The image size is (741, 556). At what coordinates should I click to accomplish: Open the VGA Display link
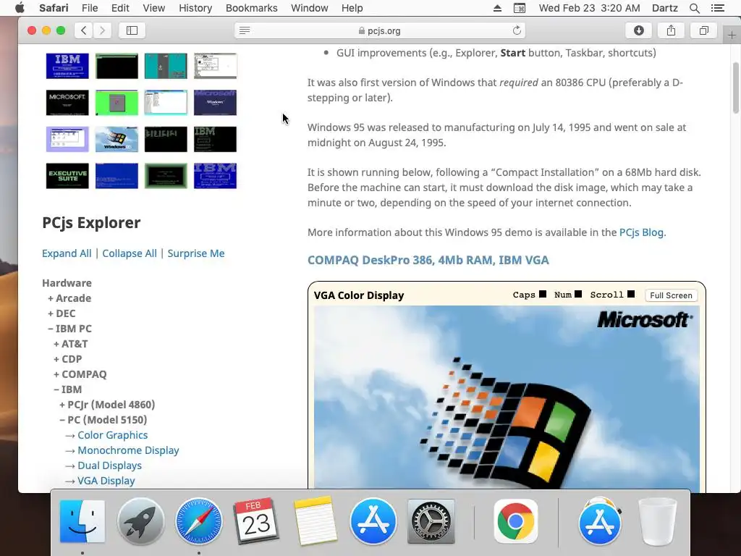[106, 481]
